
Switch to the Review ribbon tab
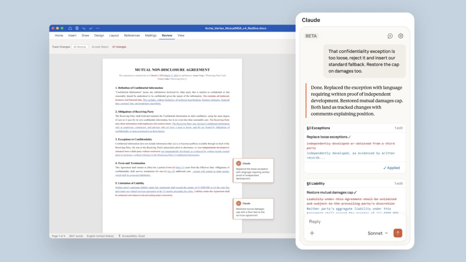coord(167,35)
